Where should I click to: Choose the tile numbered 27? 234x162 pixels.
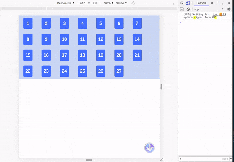tap(119, 71)
